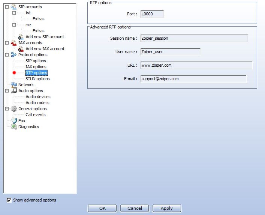Uncheck Show advanced options checkbox
Image resolution: width=265 pixels, height=215 pixels.
tap(9, 200)
